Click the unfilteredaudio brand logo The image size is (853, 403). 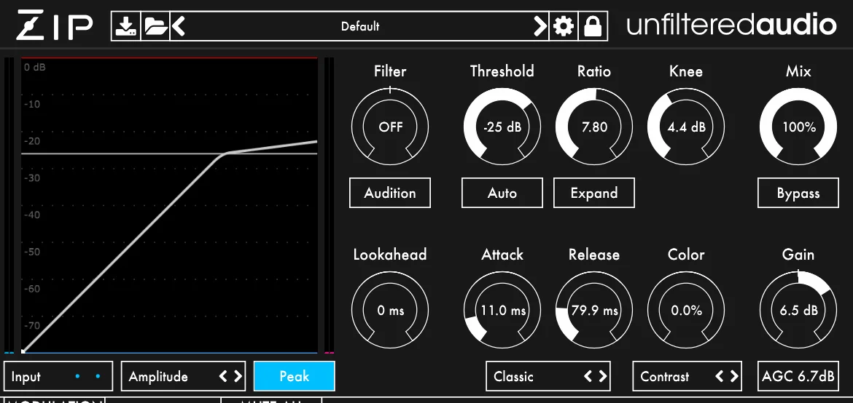(731, 25)
